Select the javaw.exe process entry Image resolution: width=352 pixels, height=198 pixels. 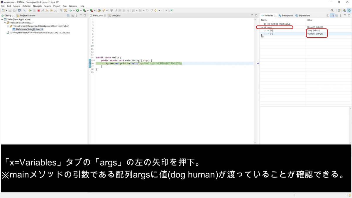click(38, 33)
